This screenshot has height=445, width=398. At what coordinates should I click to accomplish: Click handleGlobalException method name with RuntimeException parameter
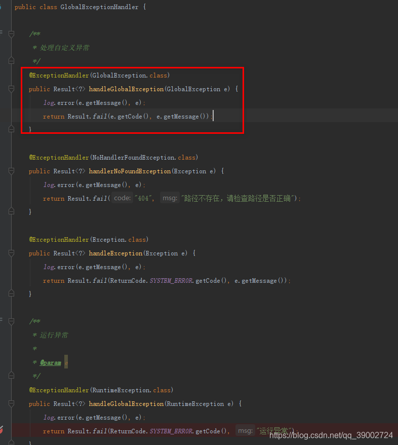coord(126,404)
